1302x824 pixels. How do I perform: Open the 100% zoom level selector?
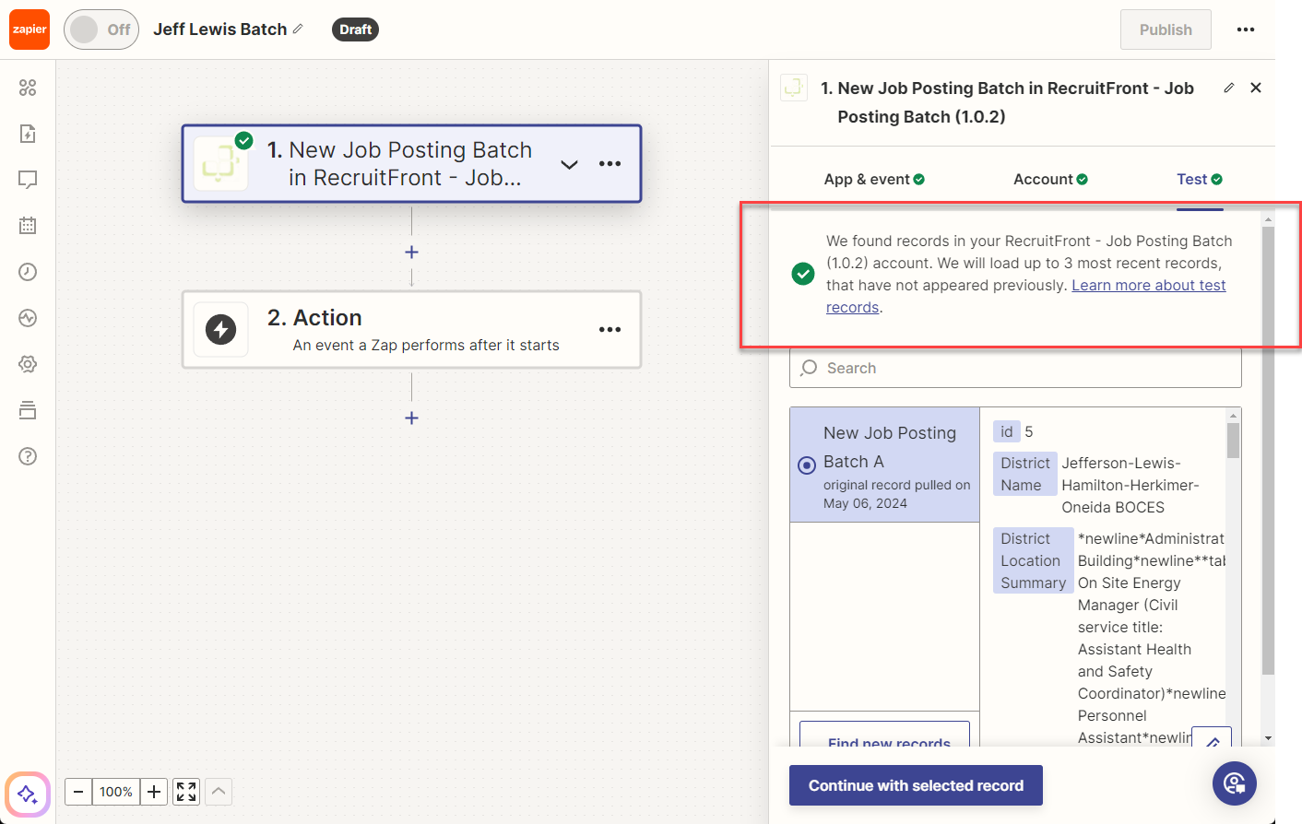(116, 792)
